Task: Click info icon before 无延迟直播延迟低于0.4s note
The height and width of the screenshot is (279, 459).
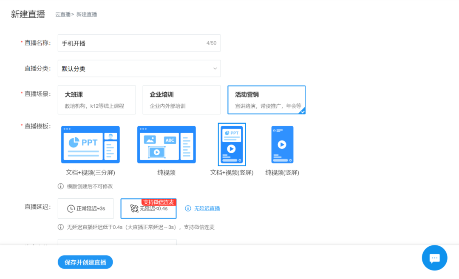Action: tap(61, 227)
